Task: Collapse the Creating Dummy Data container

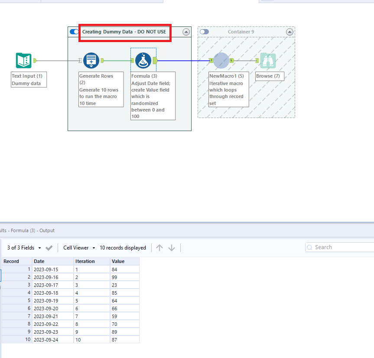Action: click(x=186, y=32)
